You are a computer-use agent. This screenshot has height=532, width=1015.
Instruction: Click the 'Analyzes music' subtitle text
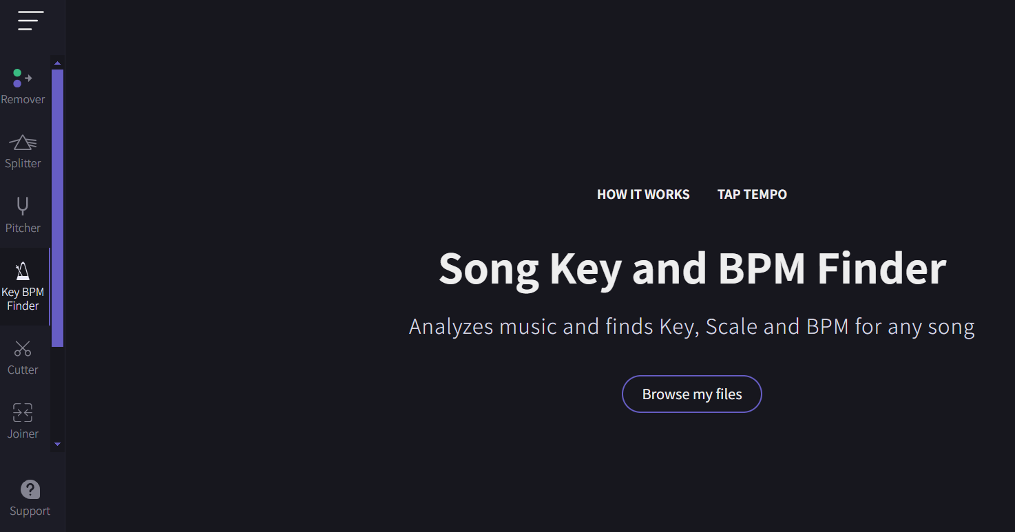(x=691, y=326)
